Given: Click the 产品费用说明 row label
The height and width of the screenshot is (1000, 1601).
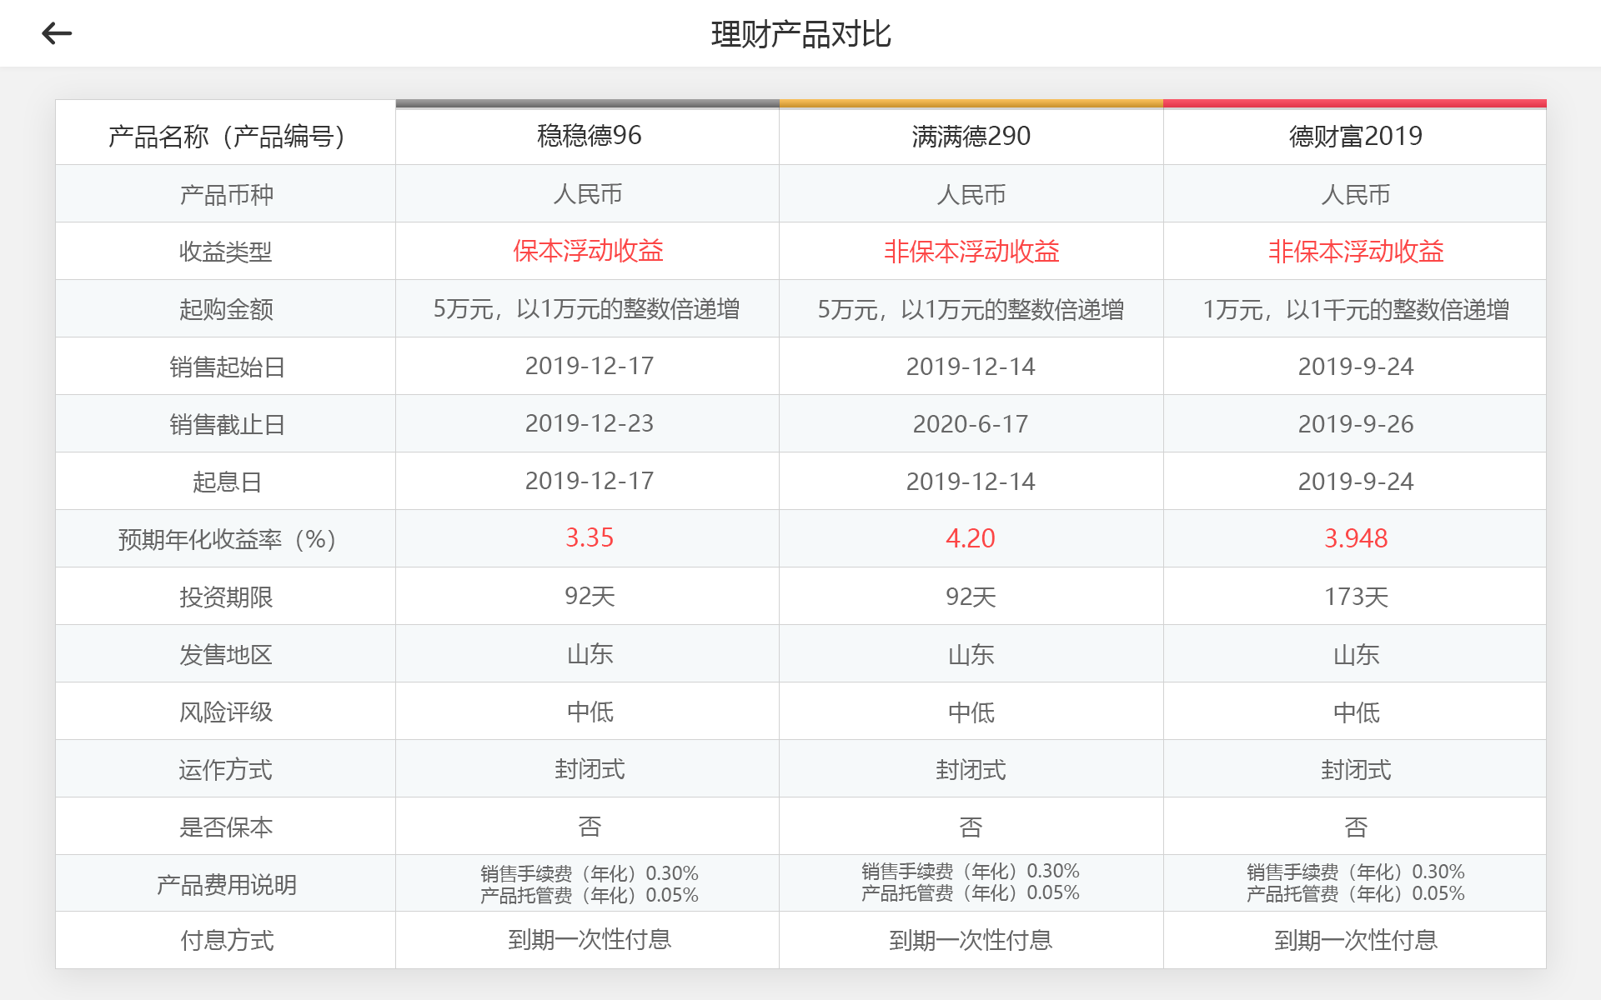Looking at the screenshot, I should [226, 884].
